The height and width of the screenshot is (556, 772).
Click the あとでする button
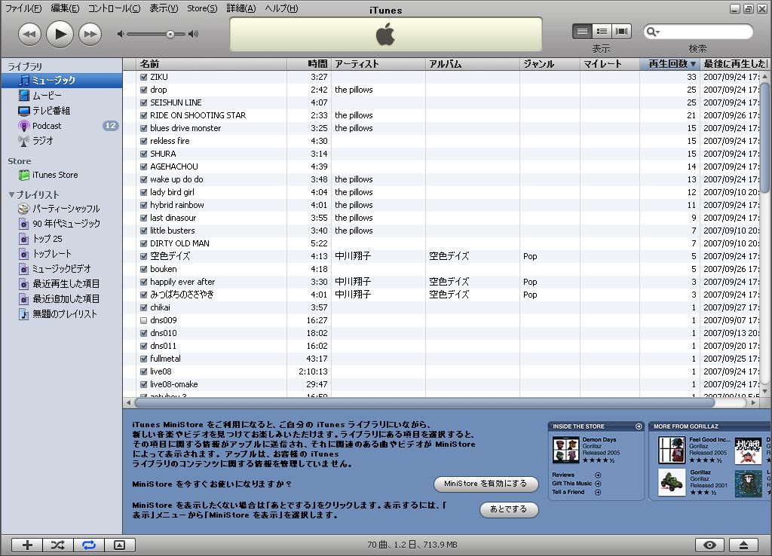point(509,509)
